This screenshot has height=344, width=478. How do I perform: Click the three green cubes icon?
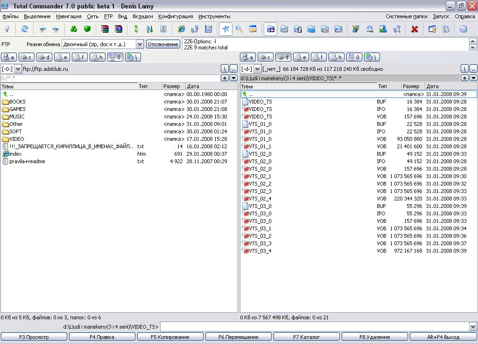73,29
